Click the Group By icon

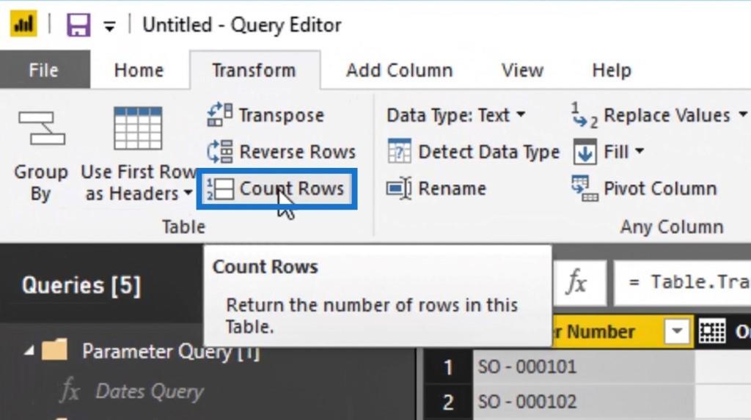42,128
